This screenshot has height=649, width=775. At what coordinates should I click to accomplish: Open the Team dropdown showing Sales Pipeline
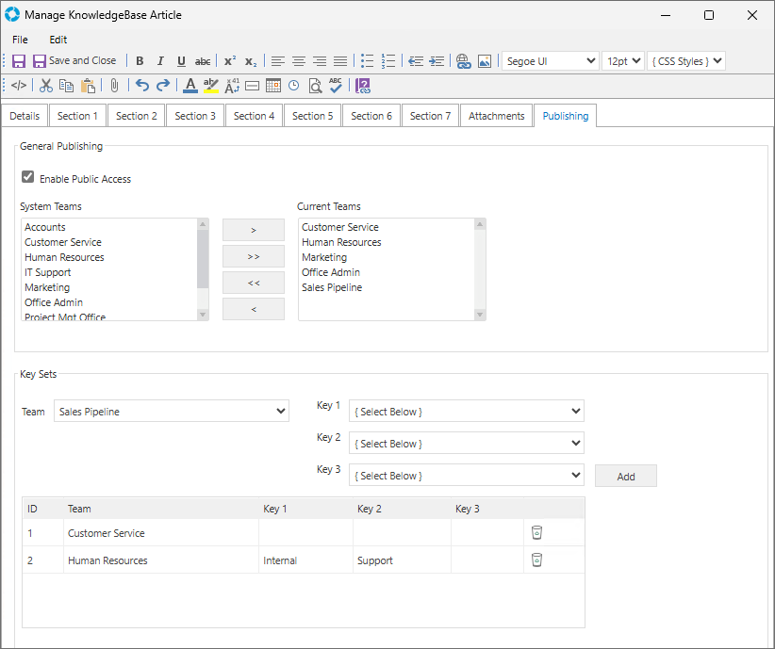pos(172,412)
